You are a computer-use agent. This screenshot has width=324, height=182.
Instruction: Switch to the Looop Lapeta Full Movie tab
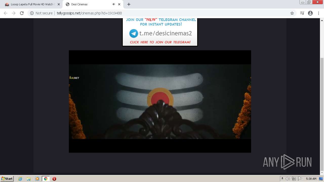pyautogui.click(x=32, y=4)
